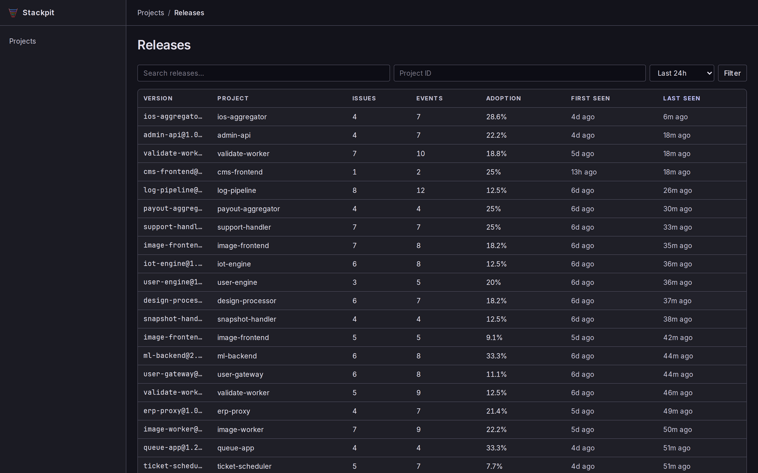Select the image-worker project cell
This screenshot has height=473, width=758.
241,430
